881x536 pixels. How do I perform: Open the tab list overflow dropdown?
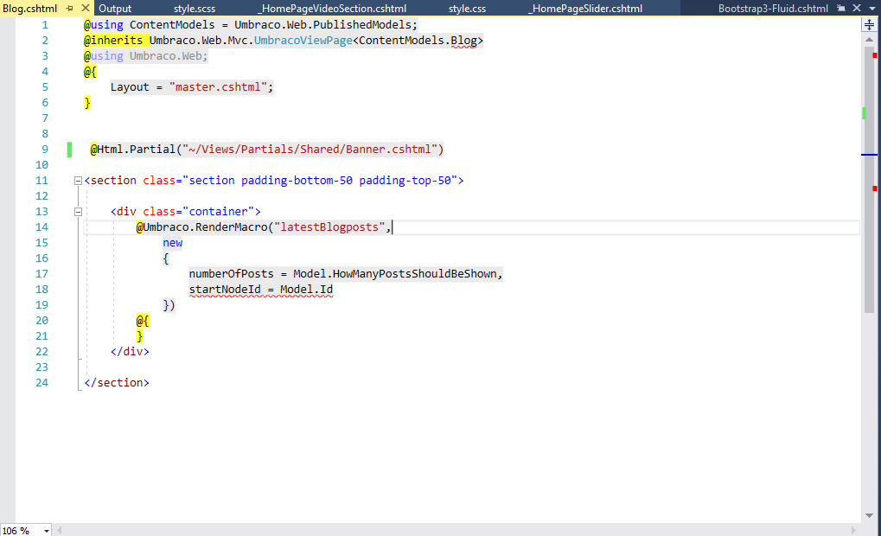872,8
